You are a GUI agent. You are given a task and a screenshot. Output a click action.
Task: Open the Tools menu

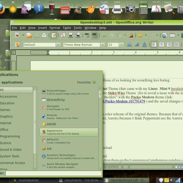pyautogui.click(x=78, y=28)
